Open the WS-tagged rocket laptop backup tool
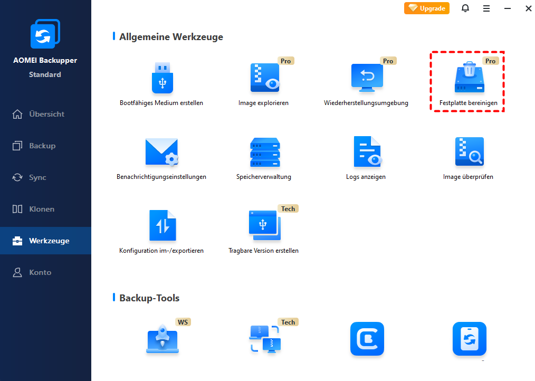 pyautogui.click(x=163, y=339)
